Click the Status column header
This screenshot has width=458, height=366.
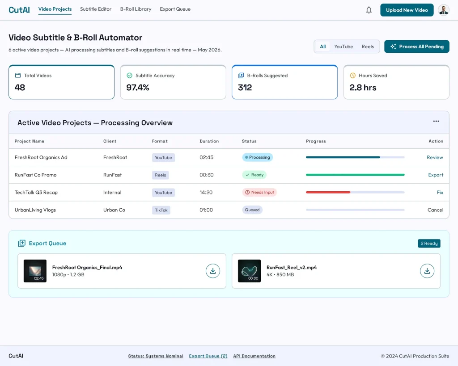249,141
